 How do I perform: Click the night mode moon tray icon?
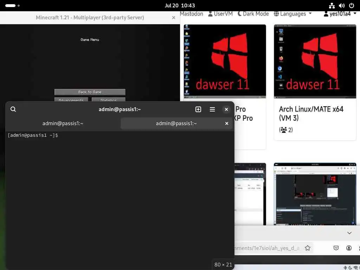click(351, 268)
